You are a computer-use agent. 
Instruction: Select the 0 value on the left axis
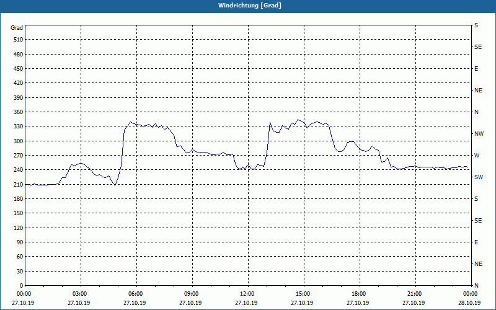pyautogui.click(x=21, y=286)
